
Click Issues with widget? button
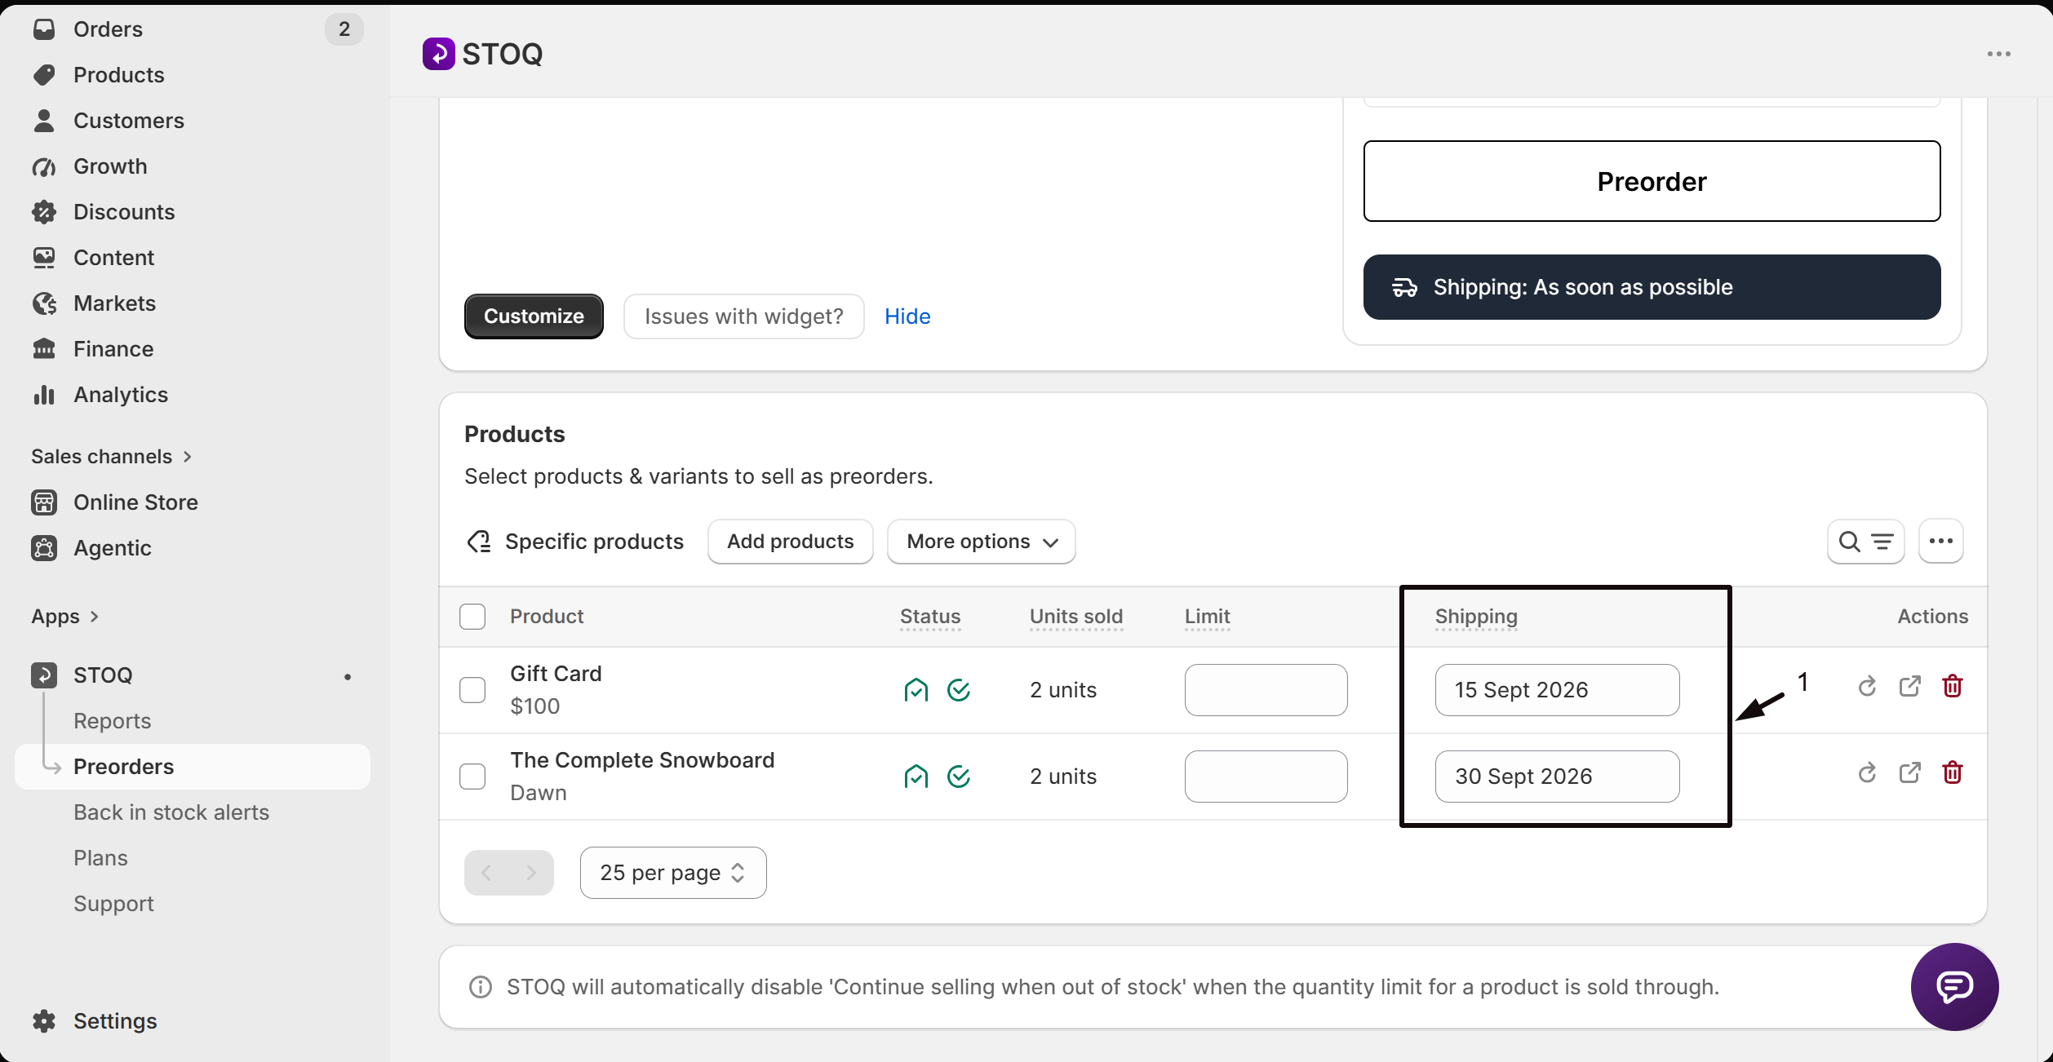pyautogui.click(x=743, y=316)
